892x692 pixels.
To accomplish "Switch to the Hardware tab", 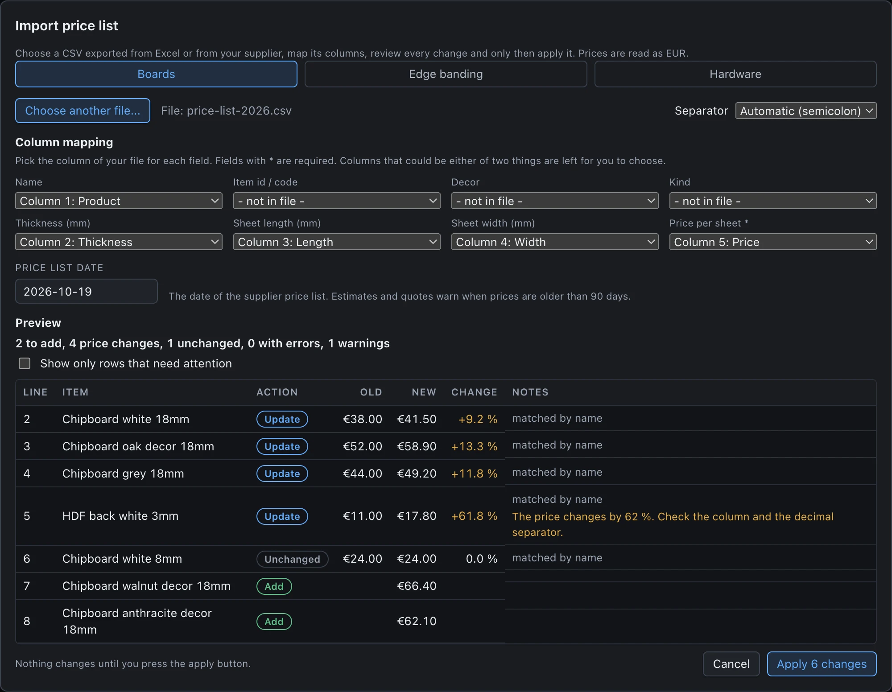I will [735, 74].
